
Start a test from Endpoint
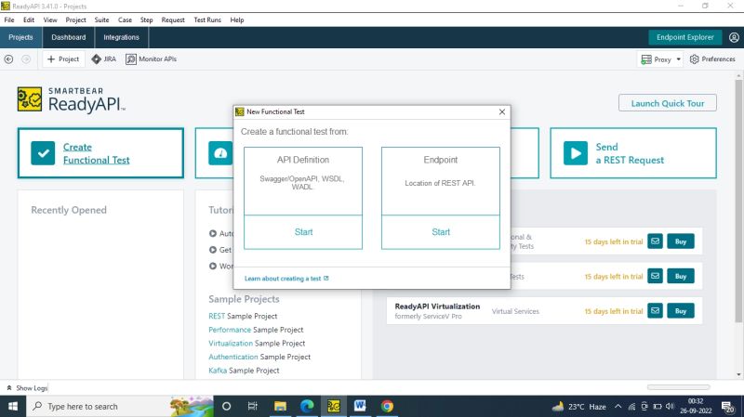point(441,232)
